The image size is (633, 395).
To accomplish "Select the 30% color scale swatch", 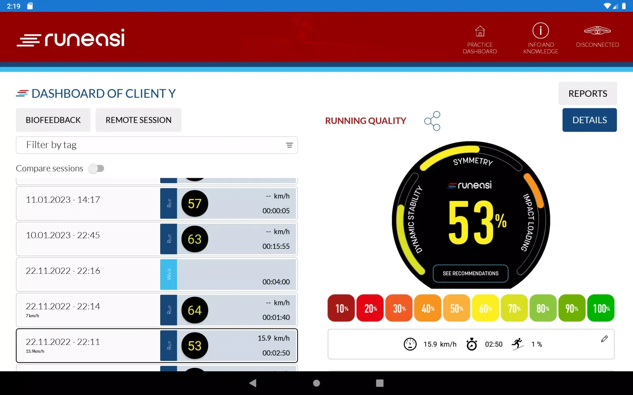I will pos(399,308).
